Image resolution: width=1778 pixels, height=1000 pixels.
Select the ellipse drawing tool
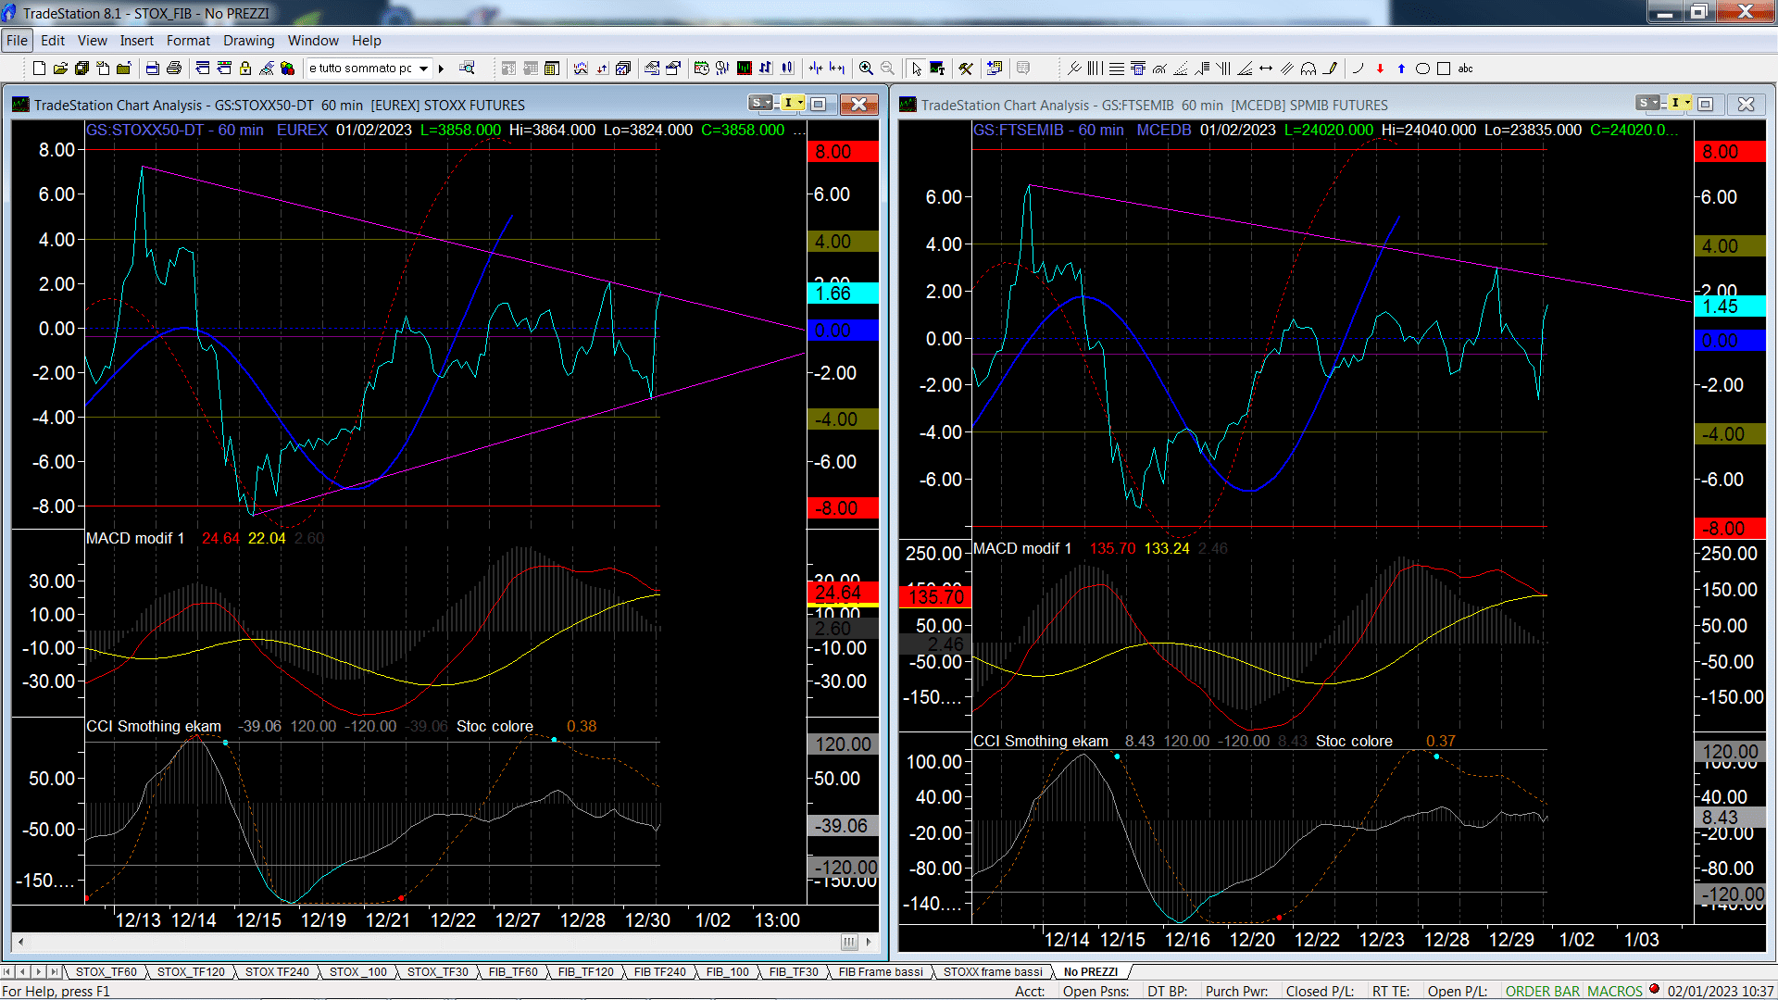pyautogui.click(x=1422, y=69)
